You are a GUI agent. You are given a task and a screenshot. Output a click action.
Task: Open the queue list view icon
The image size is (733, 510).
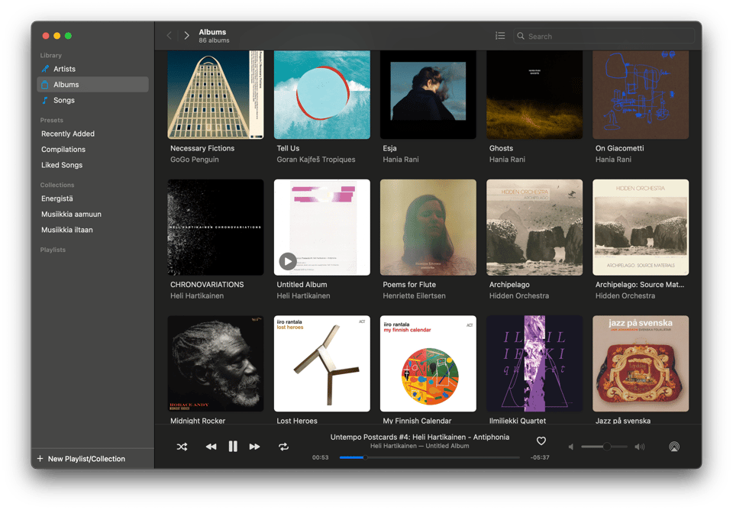coord(500,35)
